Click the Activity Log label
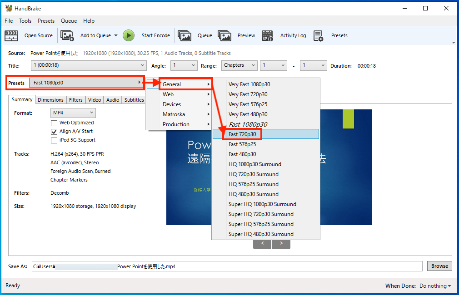Viewport: 459px width, 295px height. (293, 35)
